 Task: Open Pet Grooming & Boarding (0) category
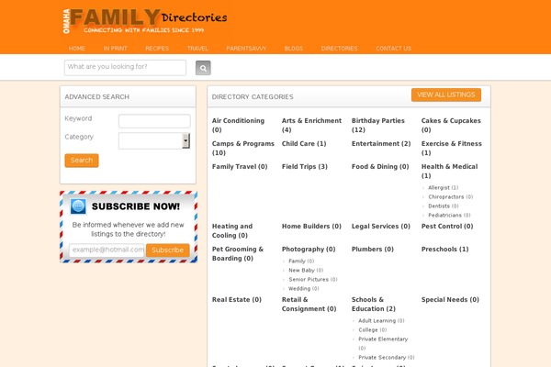[x=238, y=253]
